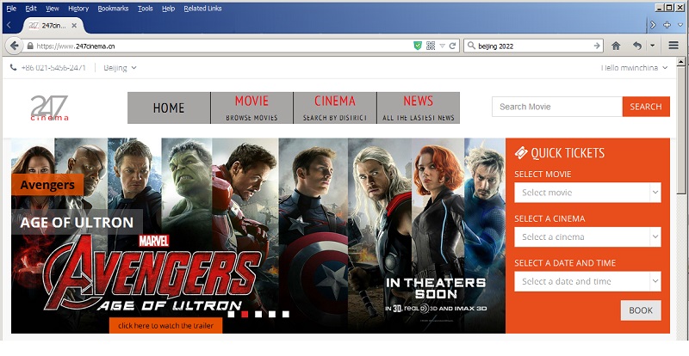Open the list all tabs dropdown

[680, 25]
